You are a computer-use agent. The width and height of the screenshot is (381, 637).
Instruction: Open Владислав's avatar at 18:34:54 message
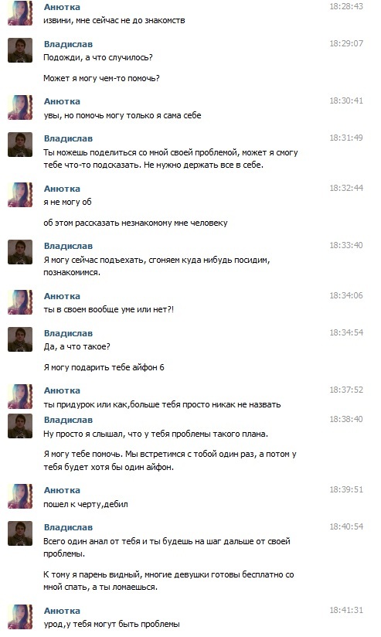tap(20, 339)
